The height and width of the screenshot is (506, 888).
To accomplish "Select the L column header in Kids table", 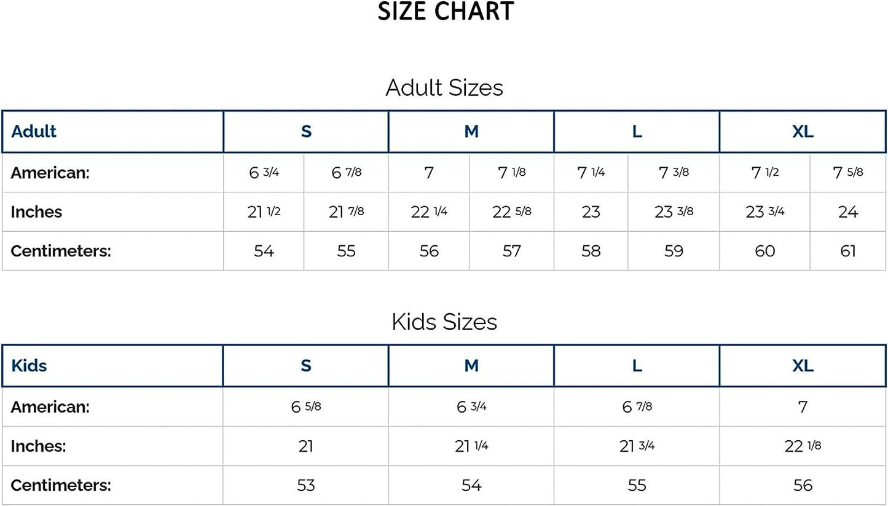I will (x=637, y=366).
